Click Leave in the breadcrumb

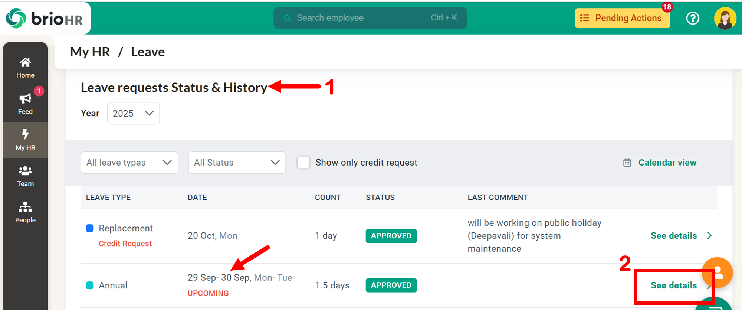click(148, 52)
